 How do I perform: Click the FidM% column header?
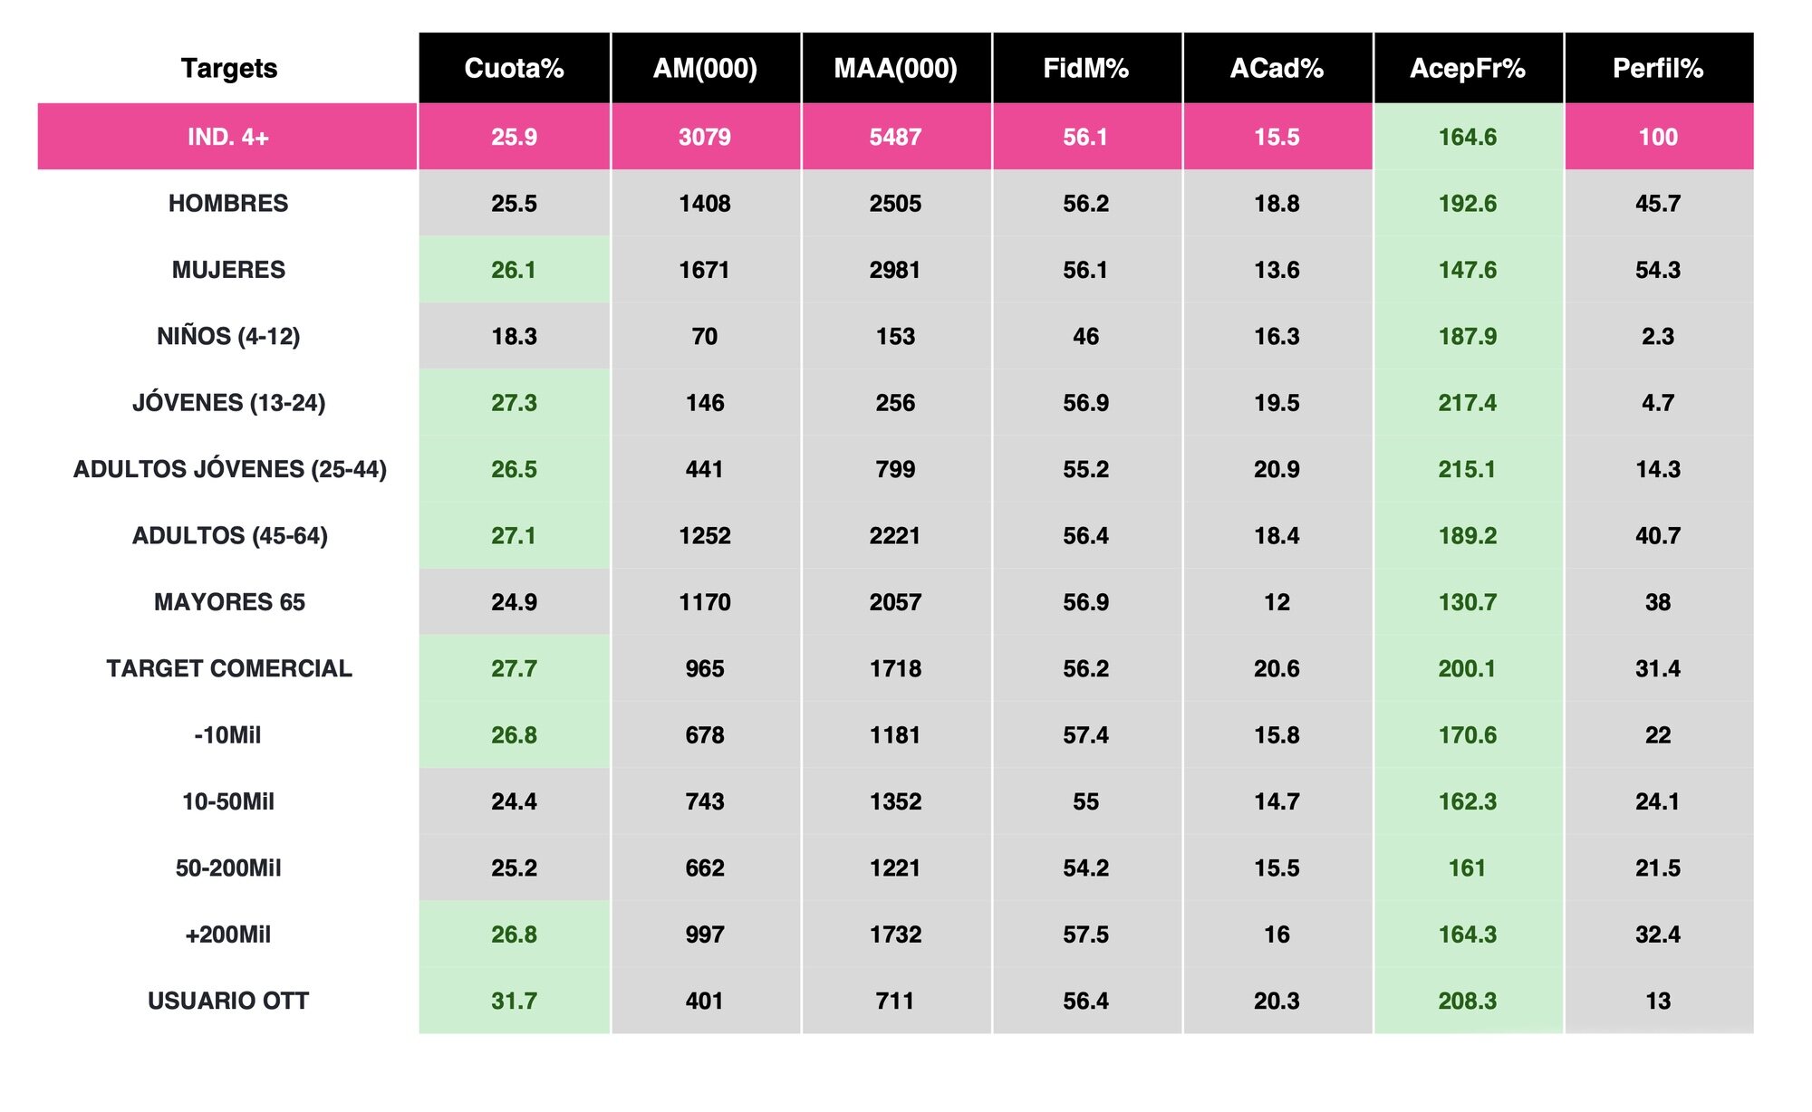click(1085, 69)
